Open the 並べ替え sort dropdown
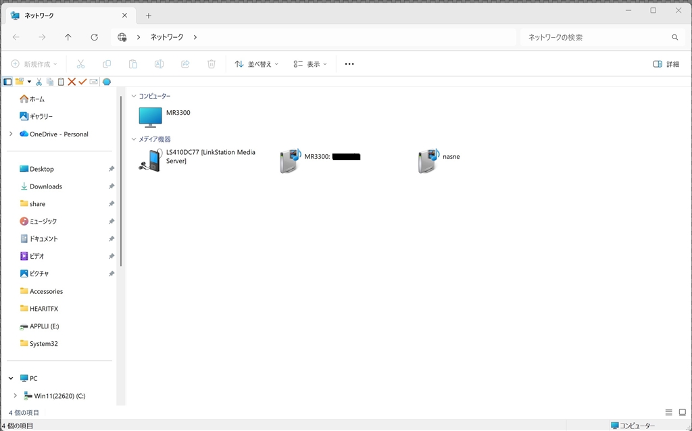 pyautogui.click(x=256, y=64)
